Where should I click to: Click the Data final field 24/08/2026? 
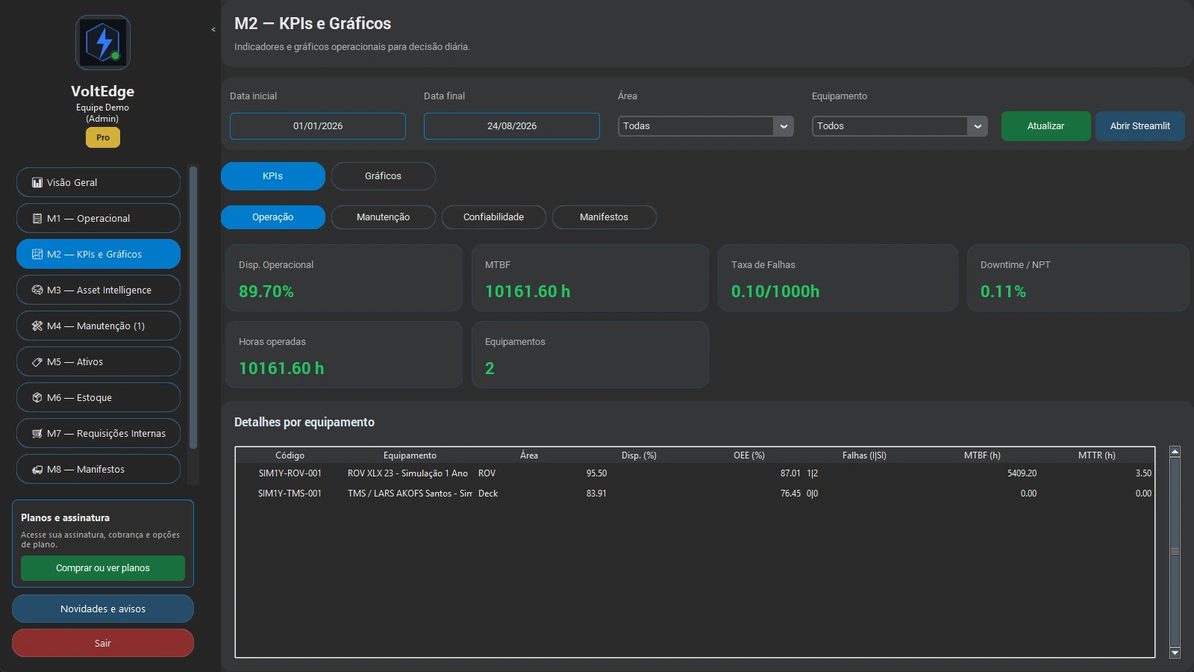coord(512,126)
